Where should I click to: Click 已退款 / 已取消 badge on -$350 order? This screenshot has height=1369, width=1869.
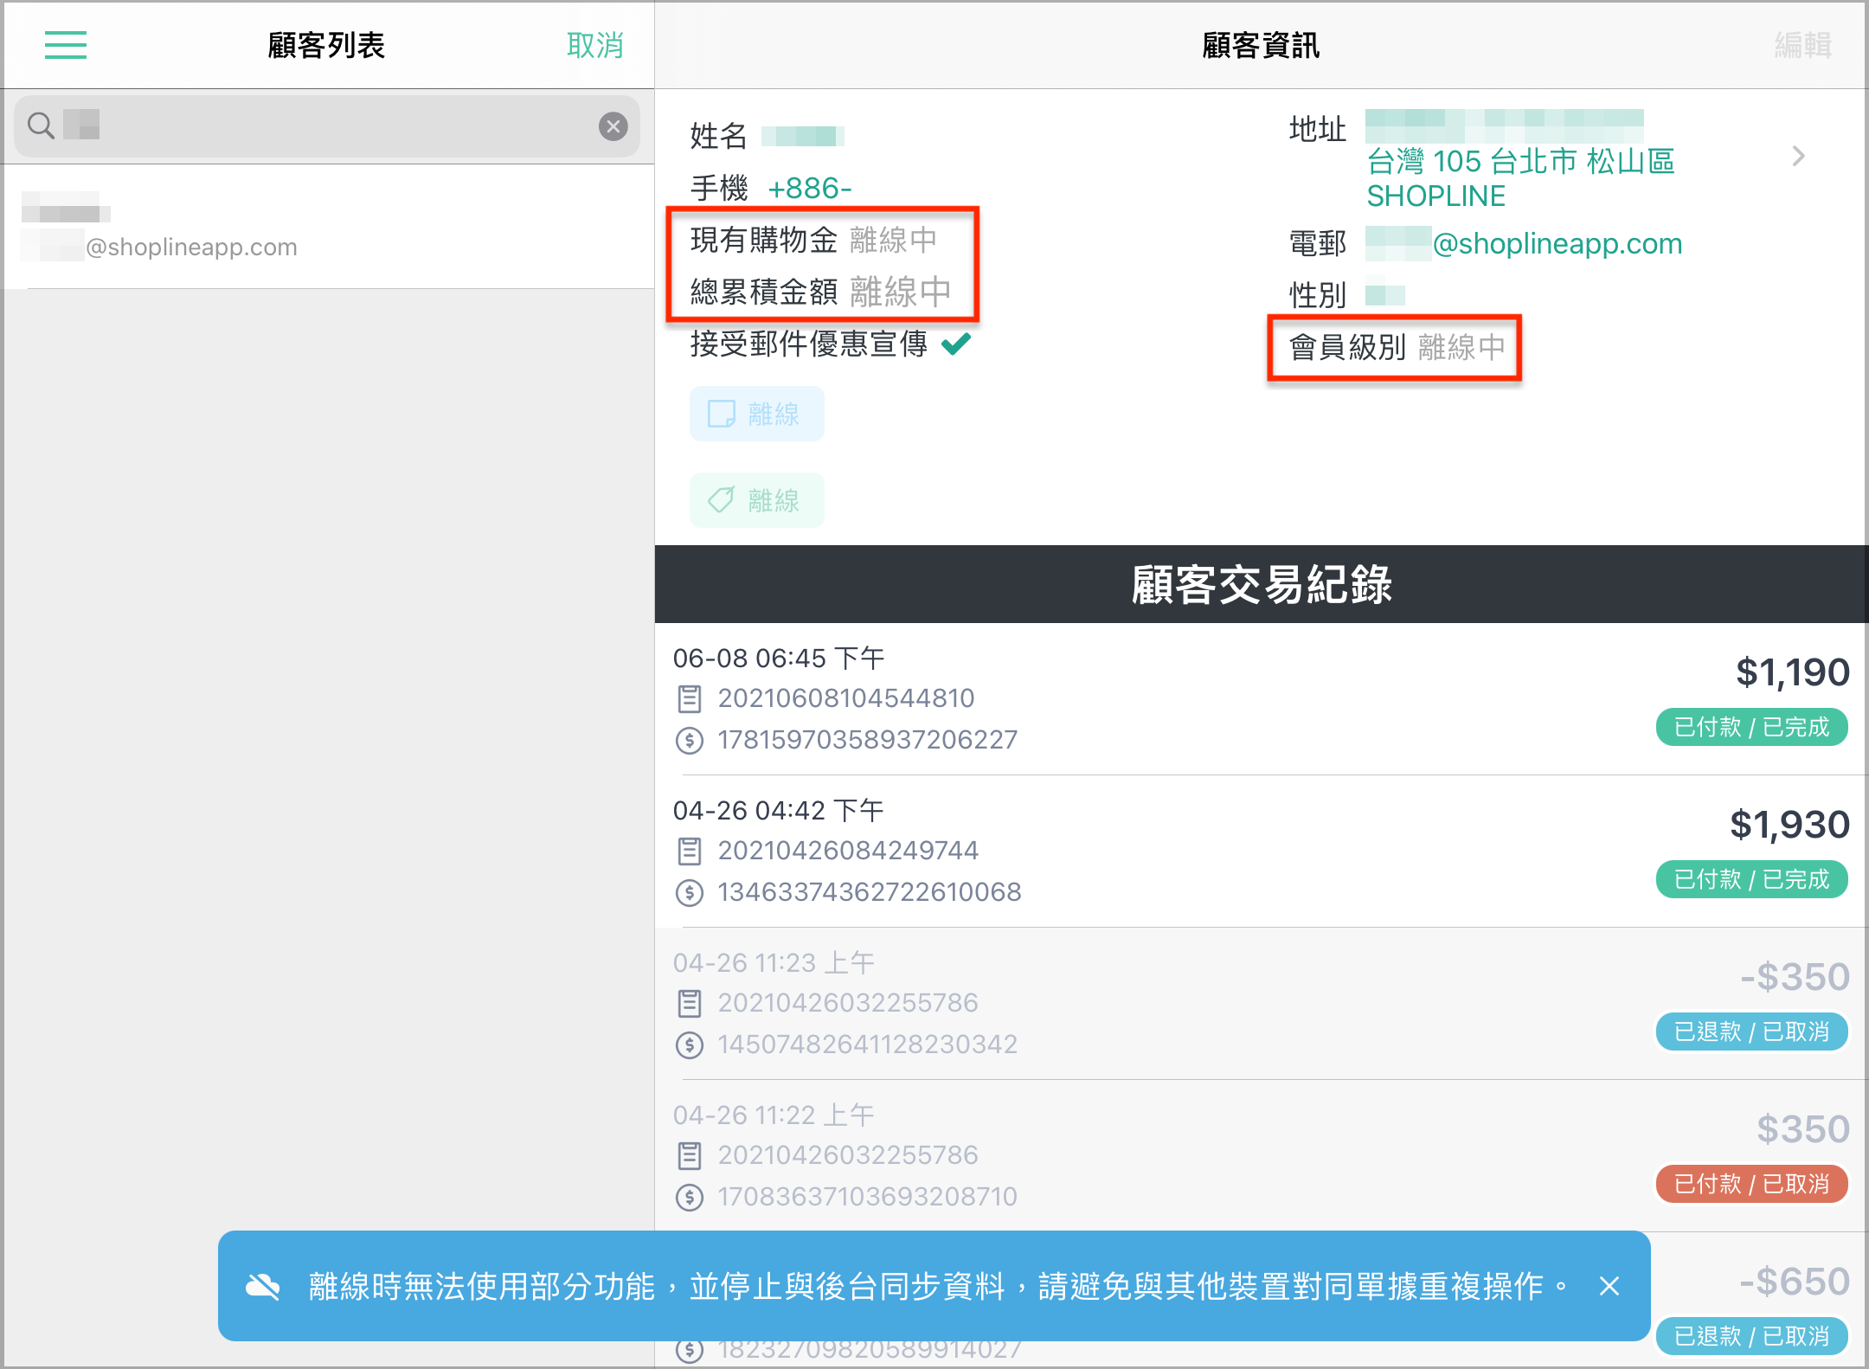point(1752,1032)
